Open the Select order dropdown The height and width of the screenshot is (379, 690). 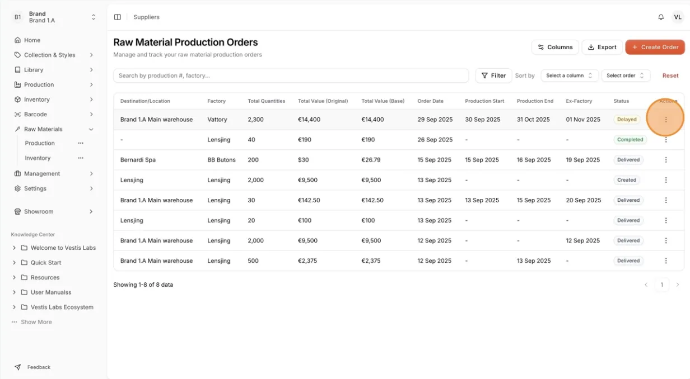click(x=626, y=75)
